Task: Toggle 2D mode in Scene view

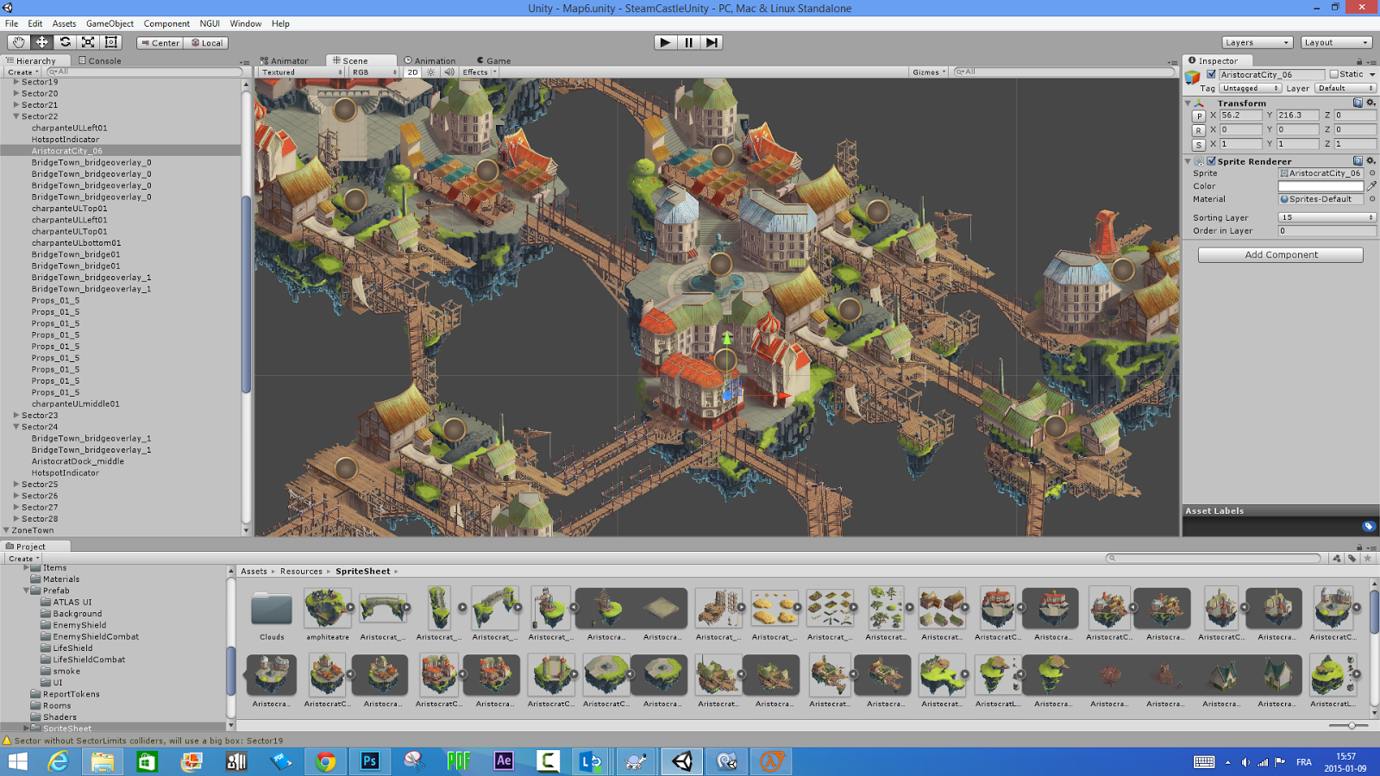Action: tap(412, 72)
